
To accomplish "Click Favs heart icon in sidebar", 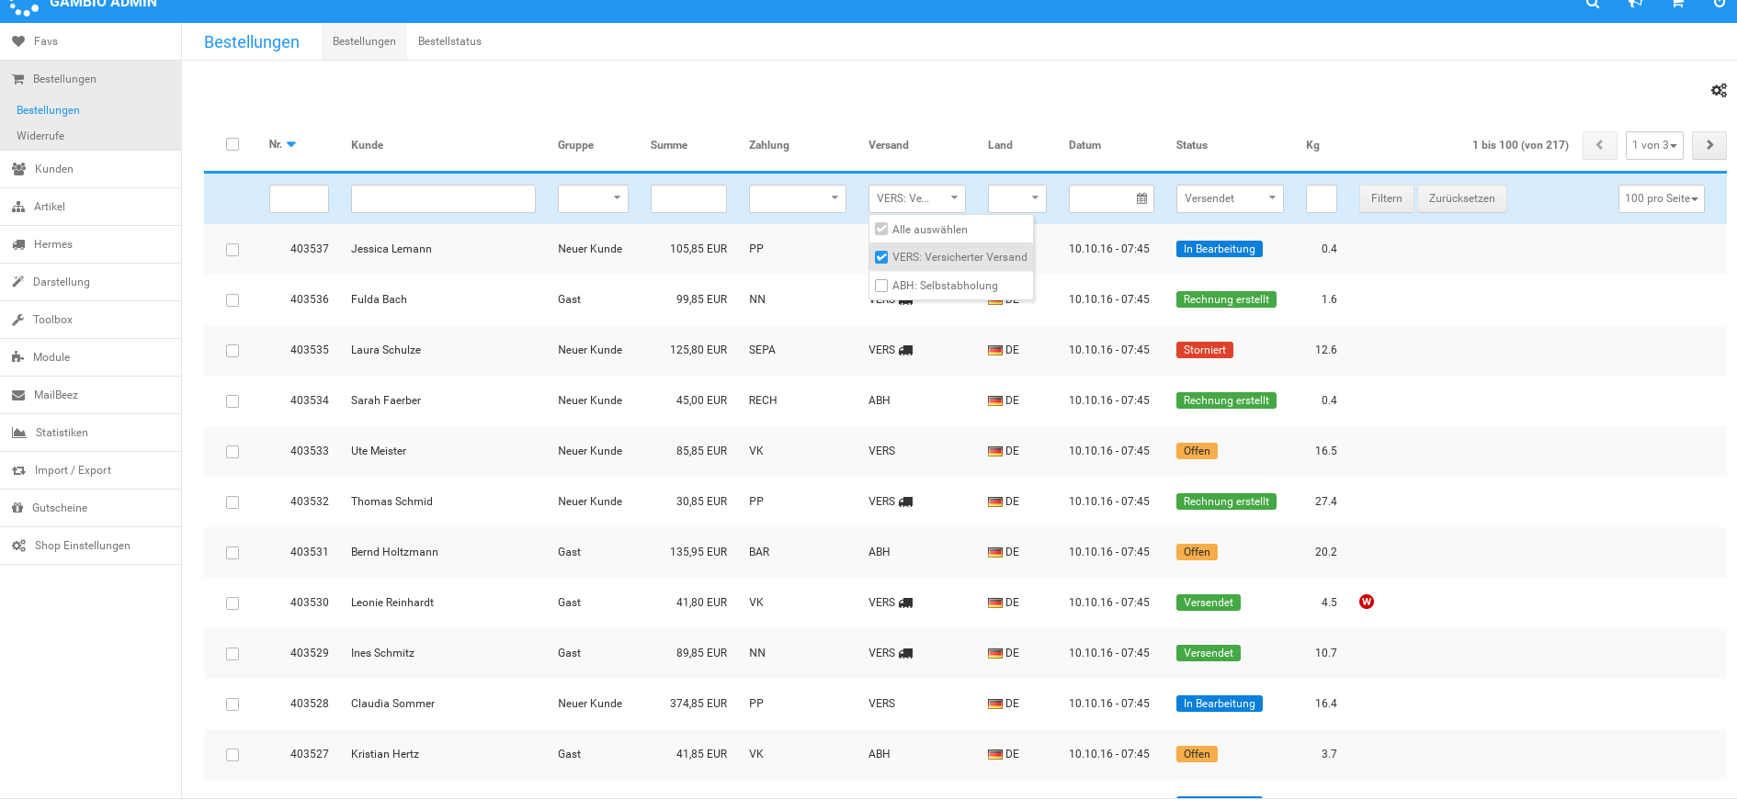I will coord(18,41).
